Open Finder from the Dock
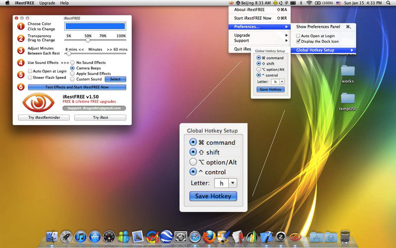Screen dimensions: 396x248 point(52,237)
